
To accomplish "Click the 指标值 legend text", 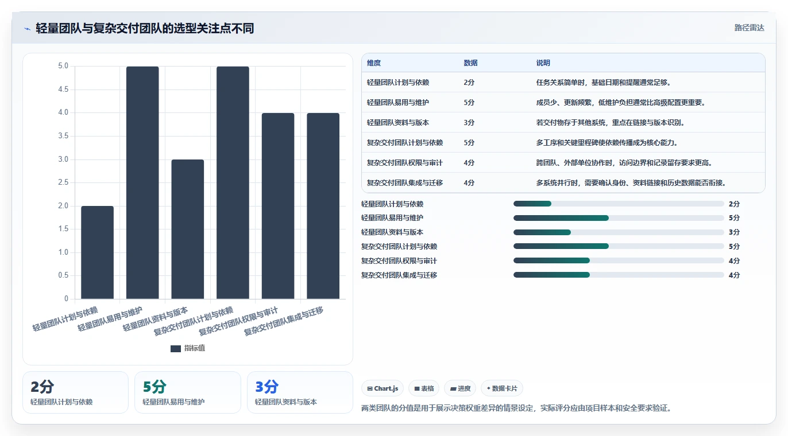I will 195,348.
